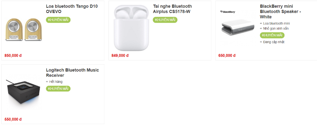Click the Hết hàng out-of-stock note
317x125 pixels.
[x=56, y=82]
